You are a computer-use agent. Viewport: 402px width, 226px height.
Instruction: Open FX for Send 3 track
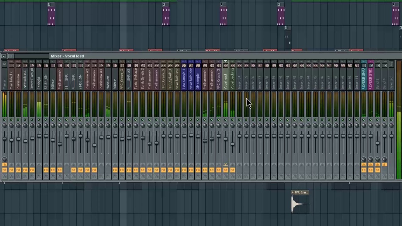pos(378,170)
